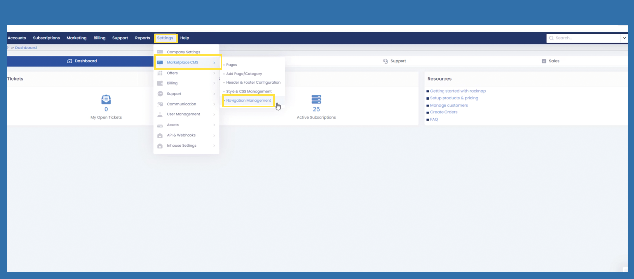634x279 pixels.
Task: Open the Create Orders resource link
Action: (x=444, y=112)
